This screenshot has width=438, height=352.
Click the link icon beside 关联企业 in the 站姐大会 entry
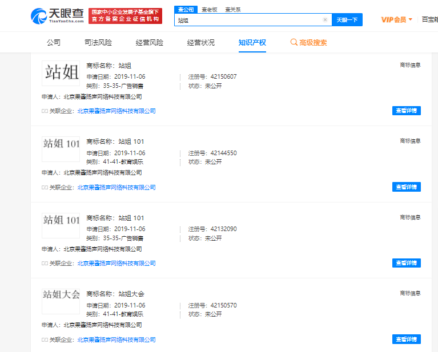pyautogui.click(x=45, y=339)
